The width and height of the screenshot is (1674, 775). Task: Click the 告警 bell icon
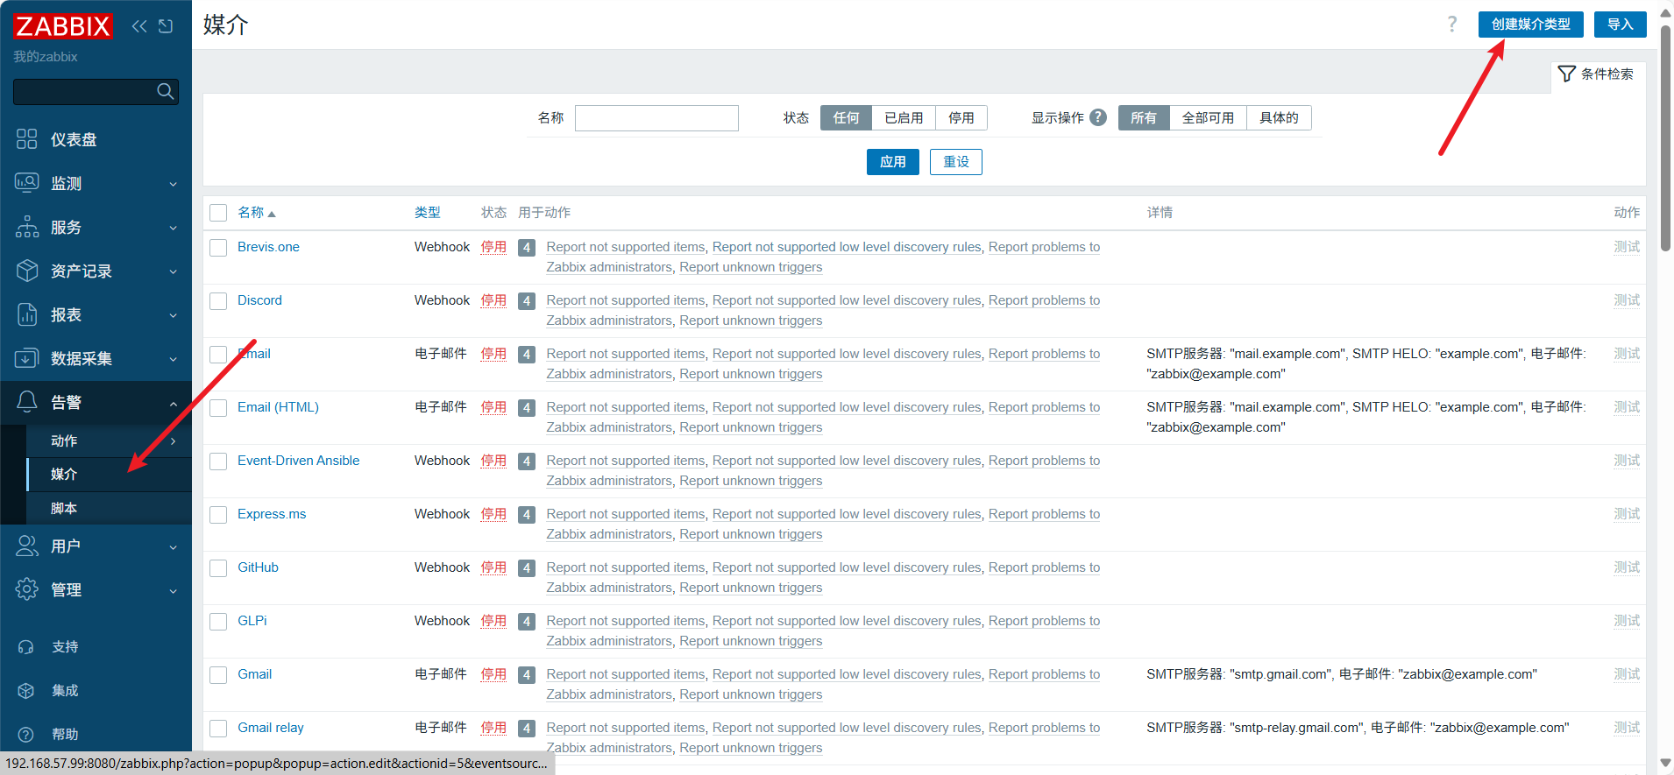coord(27,402)
